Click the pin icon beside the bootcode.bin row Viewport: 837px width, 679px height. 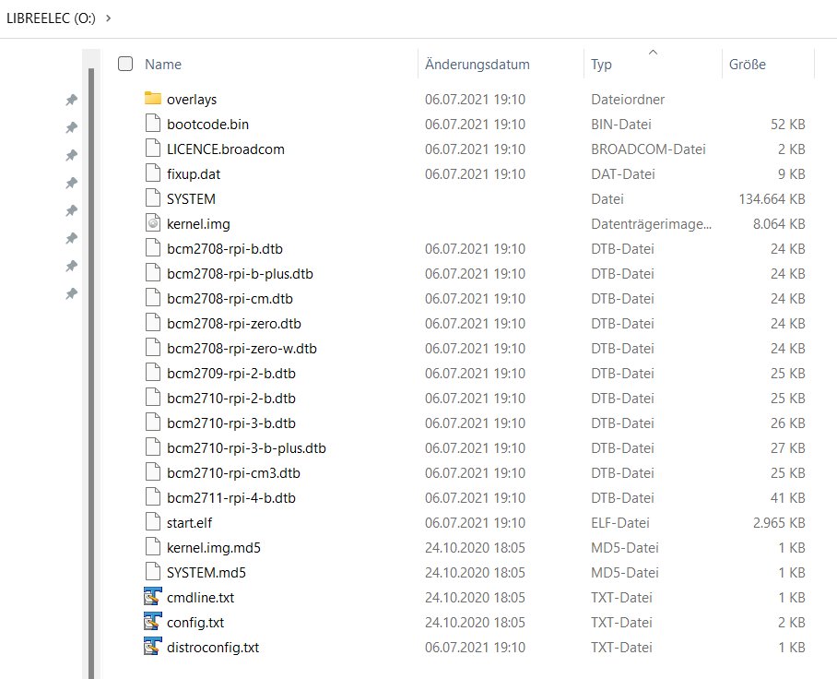(72, 127)
